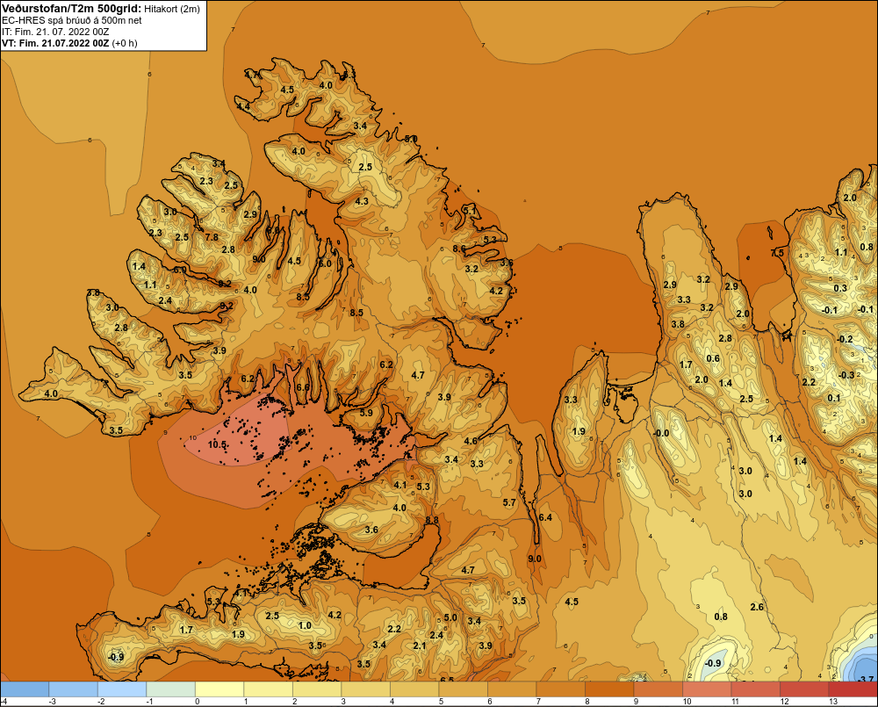Select the legend scale label -4
The width and height of the screenshot is (878, 707).
click(x=4, y=702)
